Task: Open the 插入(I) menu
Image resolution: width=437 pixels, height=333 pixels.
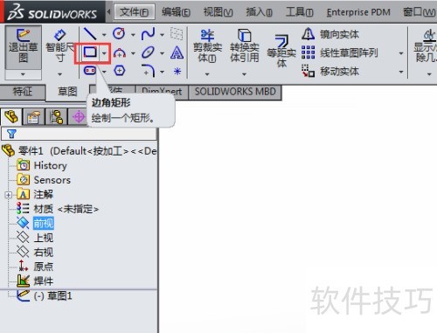Action: pyautogui.click(x=259, y=12)
